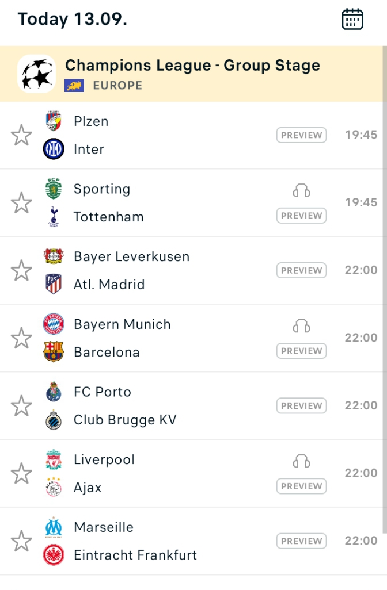Open PREVIEW for FC Porto vs Club Brugge
Viewport: 387px width, 590px height.
[301, 405]
